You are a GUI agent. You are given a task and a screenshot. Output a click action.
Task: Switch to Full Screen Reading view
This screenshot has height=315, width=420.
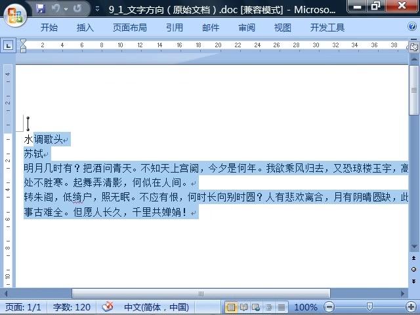click(243, 307)
